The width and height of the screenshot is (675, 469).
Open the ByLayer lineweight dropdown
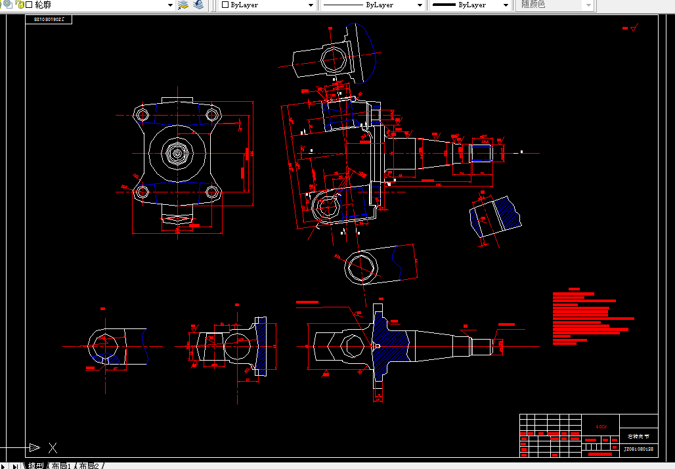[x=506, y=5]
